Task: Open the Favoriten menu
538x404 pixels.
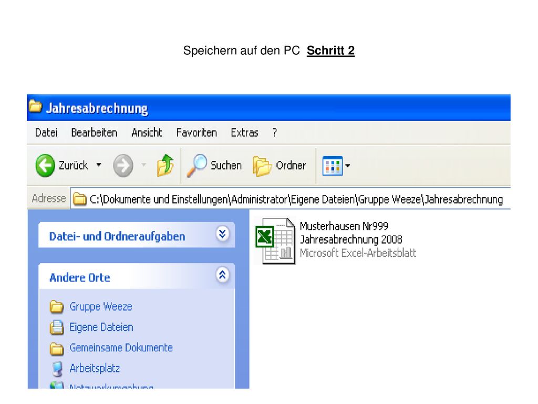Action: click(196, 133)
